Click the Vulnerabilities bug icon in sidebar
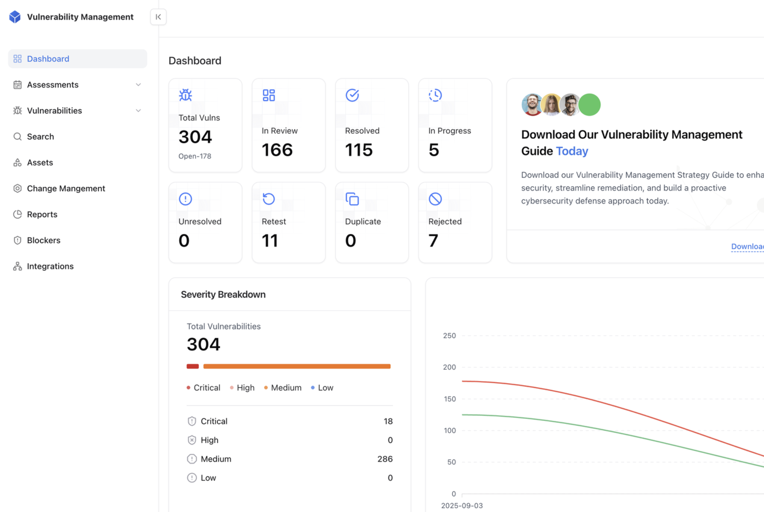 click(18, 111)
